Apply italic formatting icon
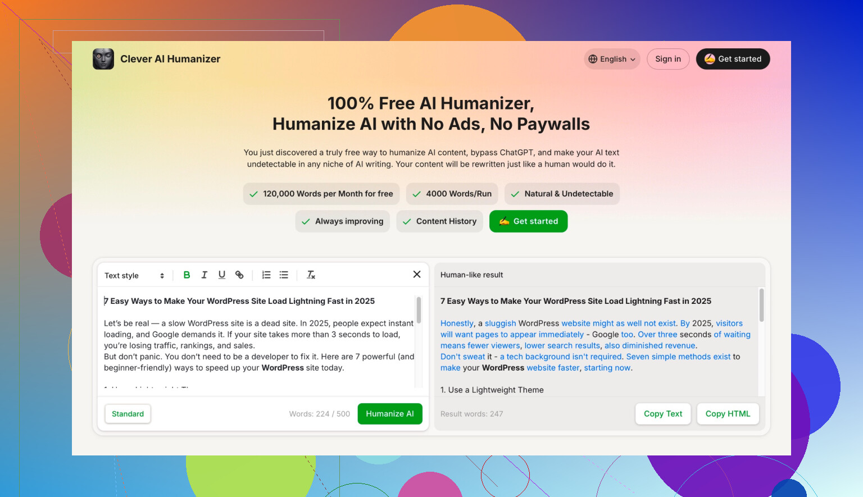The width and height of the screenshot is (863, 497). 205,275
